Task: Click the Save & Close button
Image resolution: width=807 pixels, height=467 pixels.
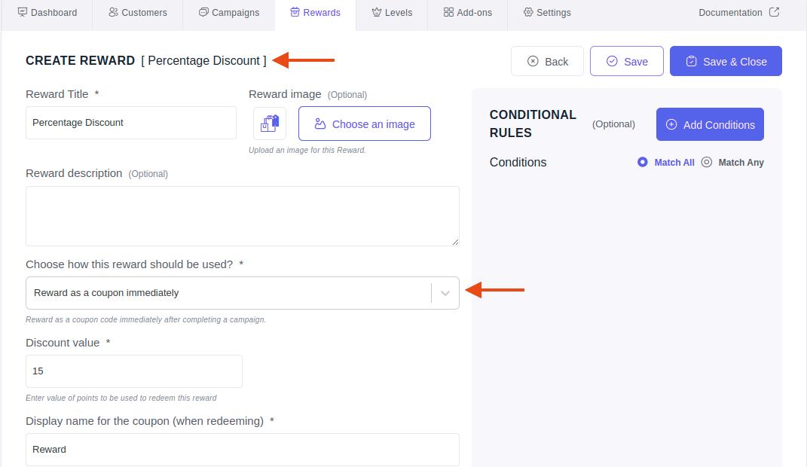Action: [x=726, y=61]
